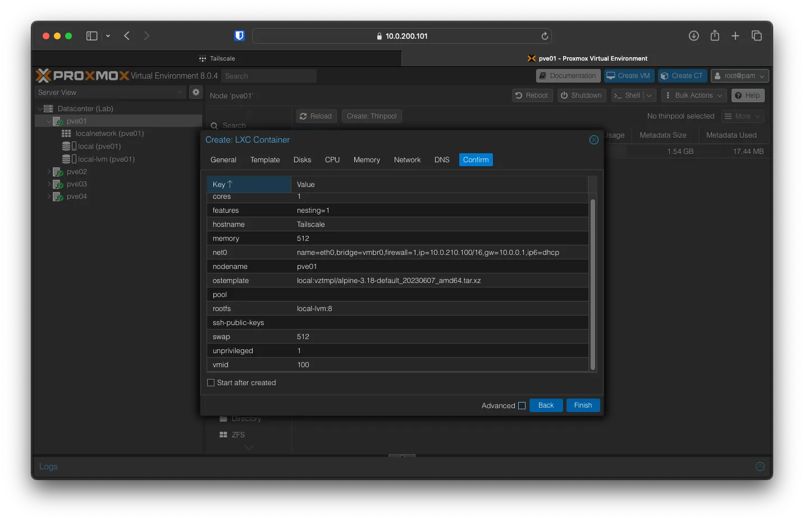Focus the Proxmox top Search field
This screenshot has width=804, height=521.
(x=268, y=76)
